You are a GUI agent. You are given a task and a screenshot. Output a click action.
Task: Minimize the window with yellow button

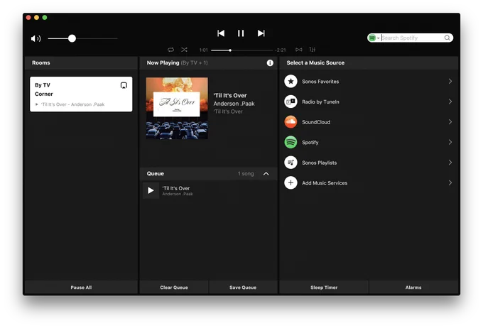pyautogui.click(x=36, y=18)
